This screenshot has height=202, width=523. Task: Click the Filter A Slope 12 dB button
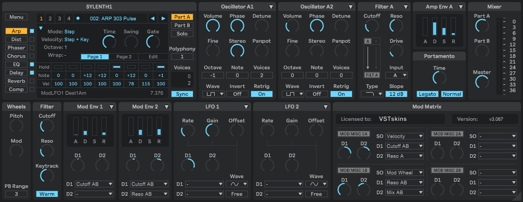[396, 94]
